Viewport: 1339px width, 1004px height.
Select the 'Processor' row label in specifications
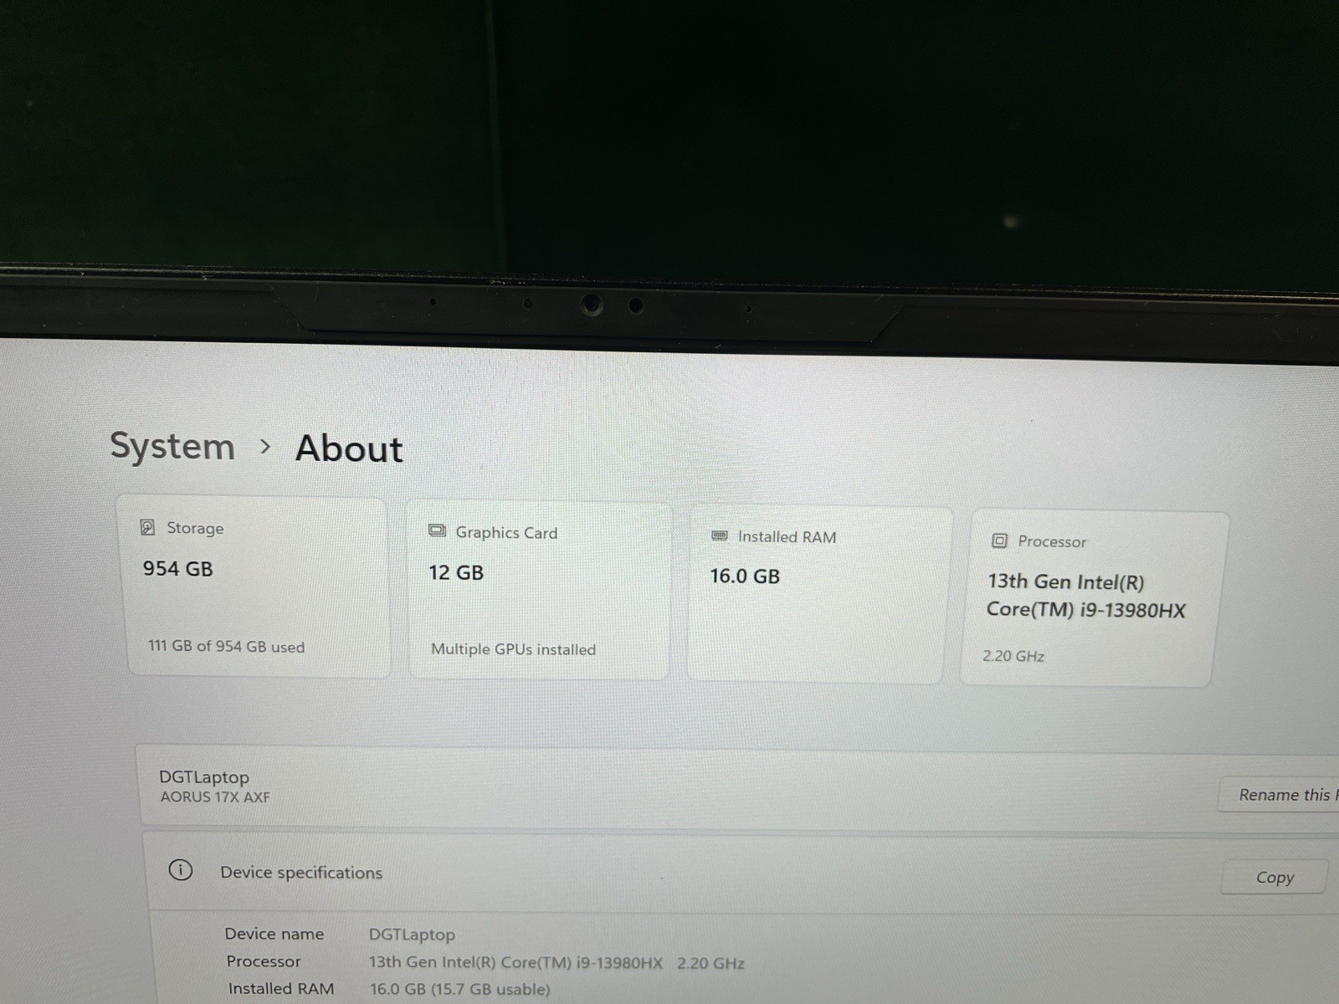tap(264, 962)
